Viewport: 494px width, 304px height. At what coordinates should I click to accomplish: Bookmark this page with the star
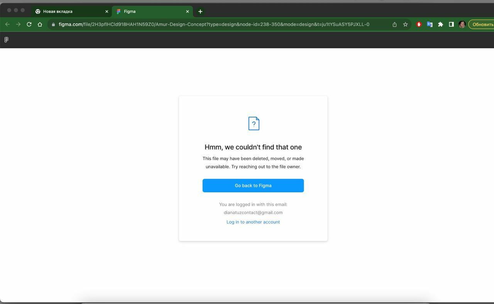click(x=405, y=24)
